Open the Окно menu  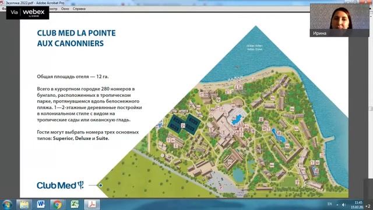(65, 9)
